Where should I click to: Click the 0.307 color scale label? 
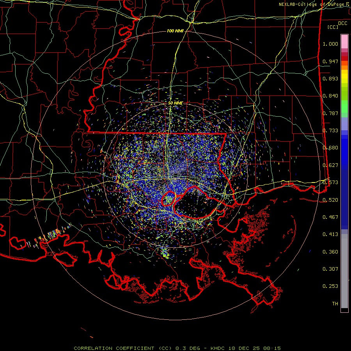pyautogui.click(x=330, y=269)
